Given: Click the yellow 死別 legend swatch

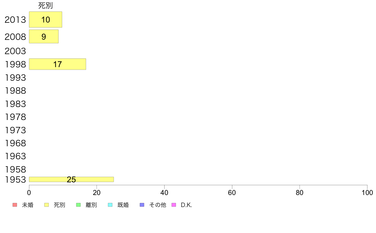Looking at the screenshot, I should (x=47, y=205).
